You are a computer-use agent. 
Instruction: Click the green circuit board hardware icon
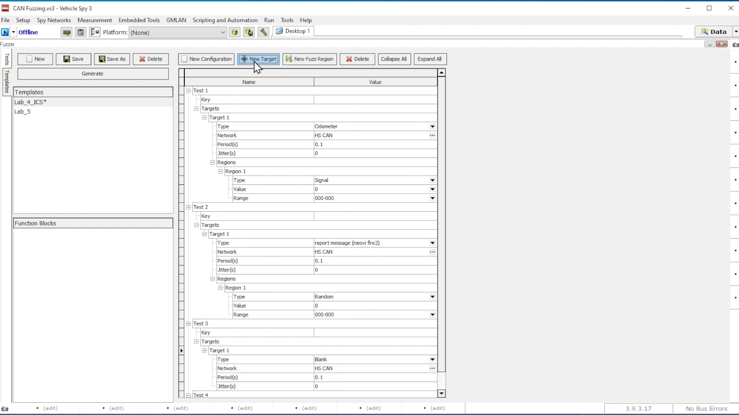67,32
